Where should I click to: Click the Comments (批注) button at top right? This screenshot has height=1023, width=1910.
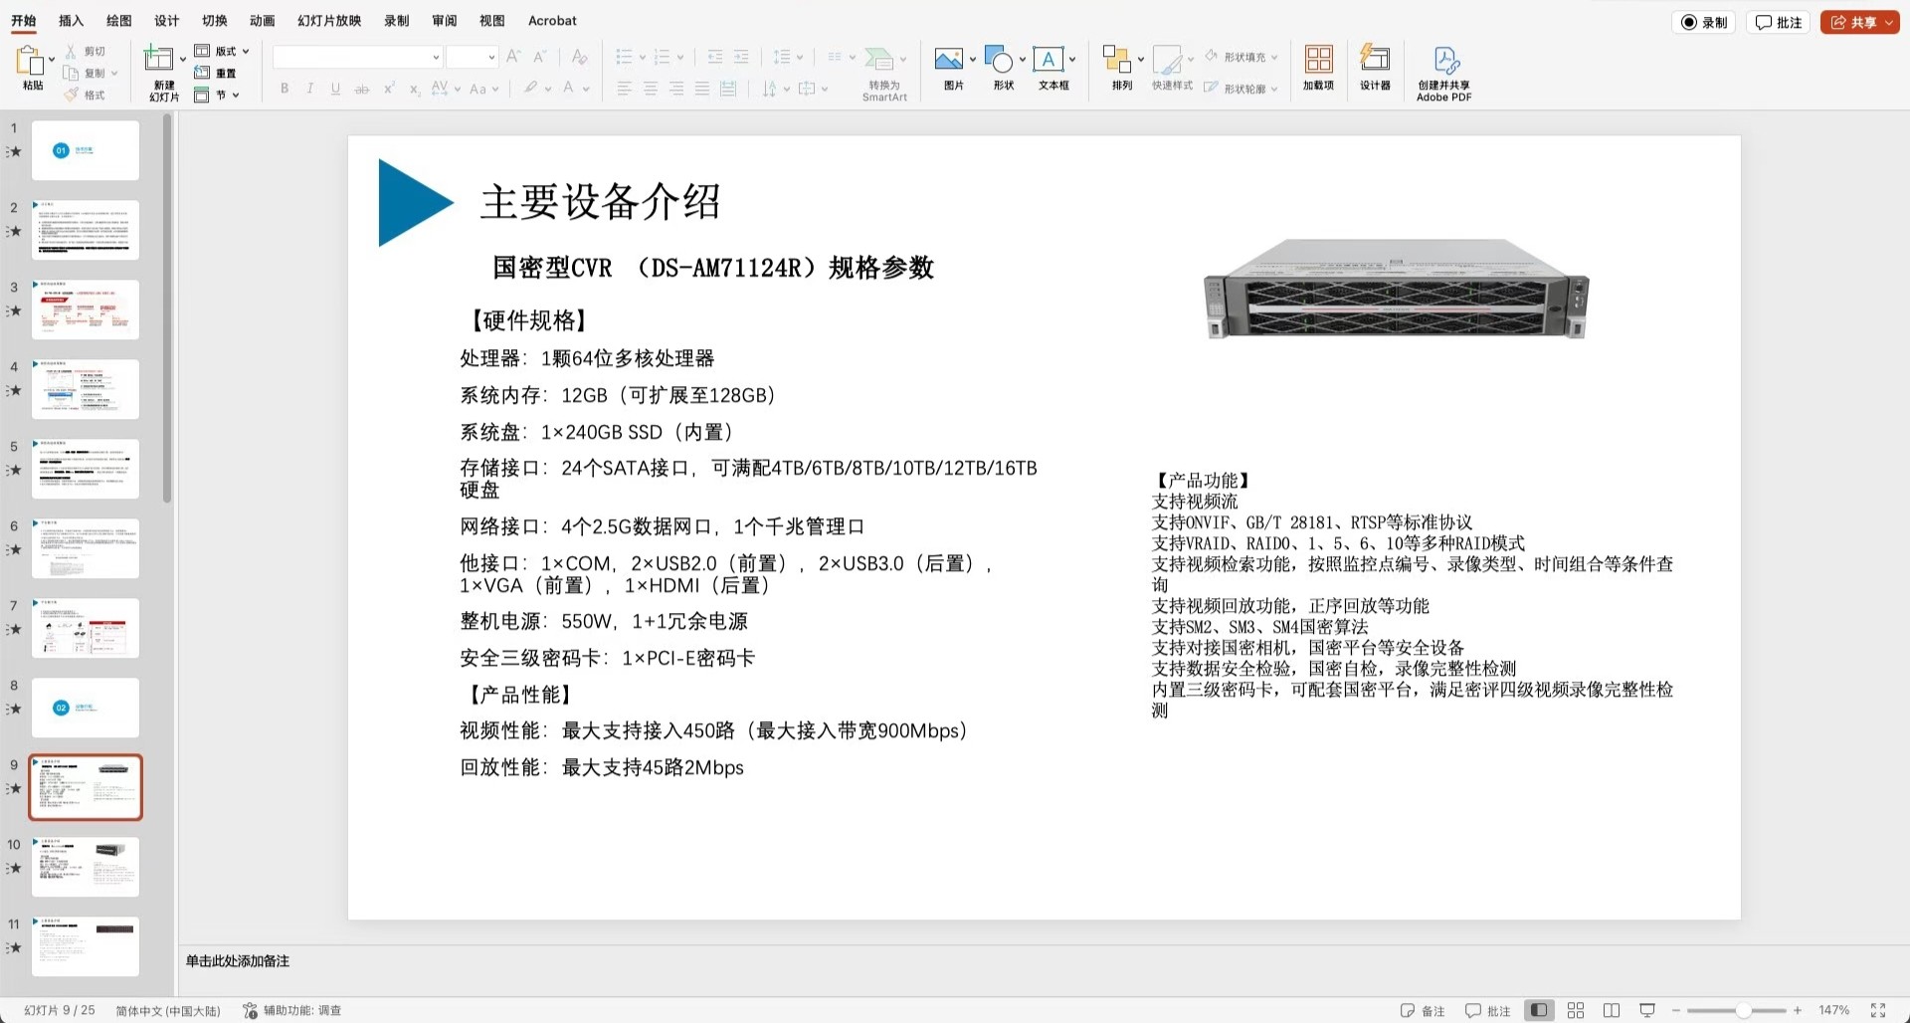click(1779, 22)
